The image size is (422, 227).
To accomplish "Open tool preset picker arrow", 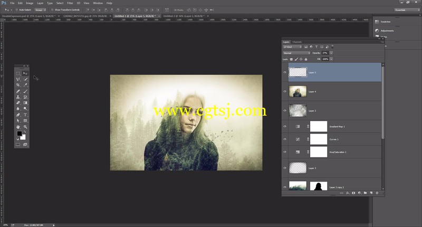I will pos(11,10).
